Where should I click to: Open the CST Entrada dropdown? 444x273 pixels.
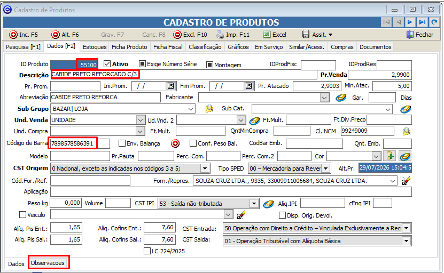click(x=407, y=228)
